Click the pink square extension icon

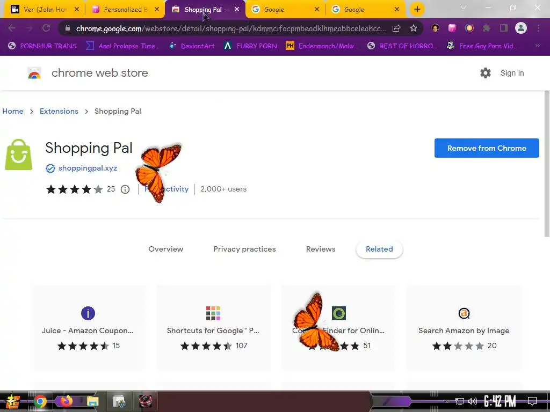click(452, 28)
